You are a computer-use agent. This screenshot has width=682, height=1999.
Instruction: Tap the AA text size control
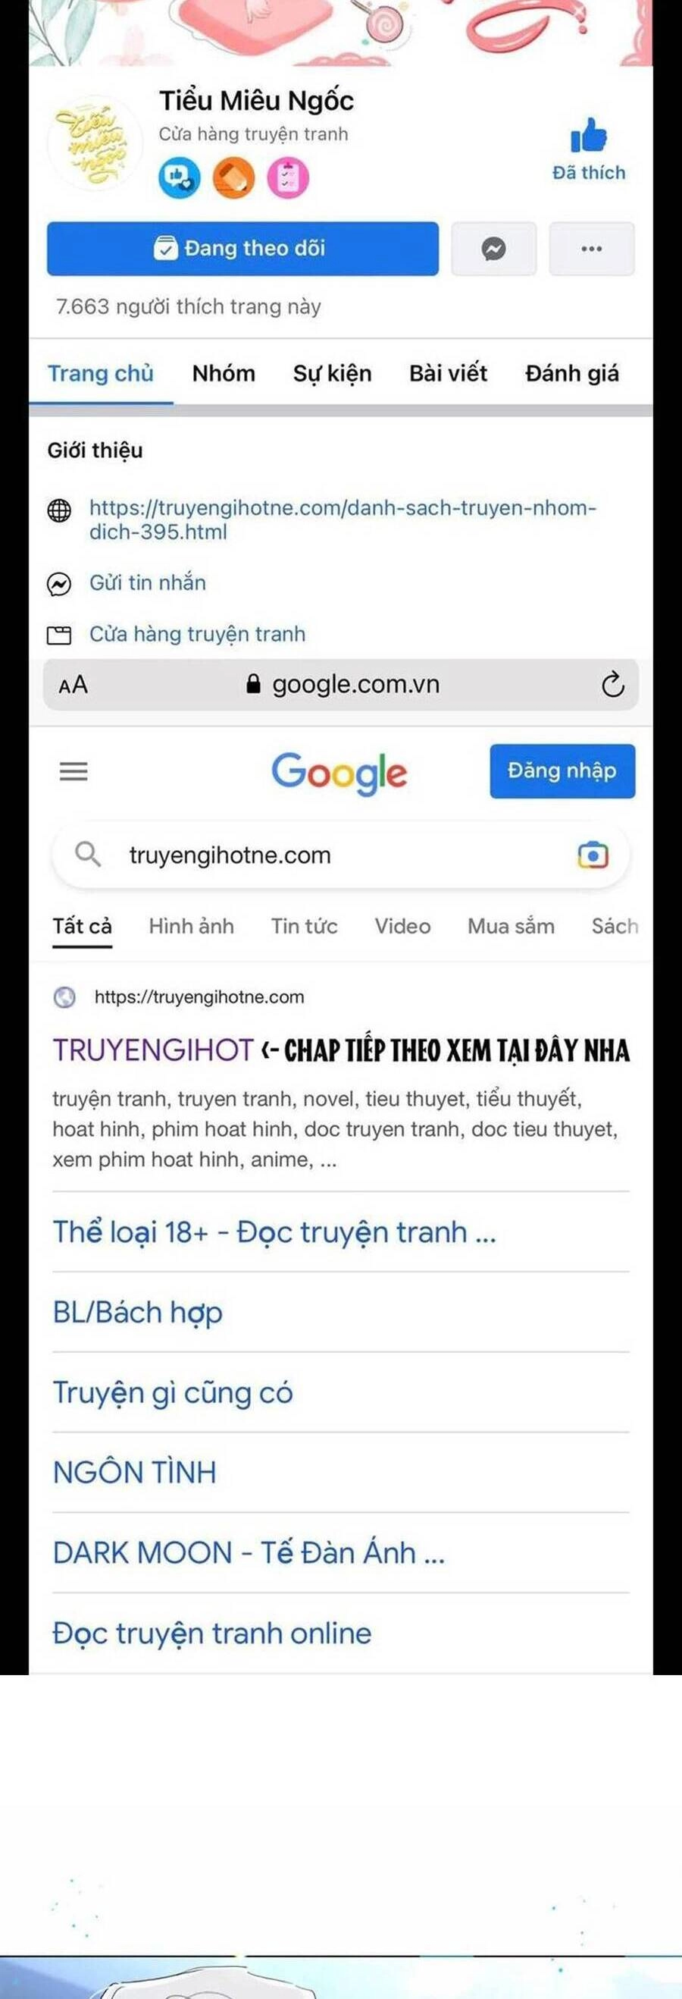(x=73, y=686)
